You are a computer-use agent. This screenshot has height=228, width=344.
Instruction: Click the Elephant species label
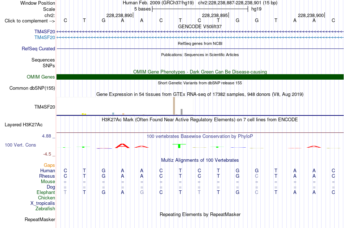coord(46,193)
